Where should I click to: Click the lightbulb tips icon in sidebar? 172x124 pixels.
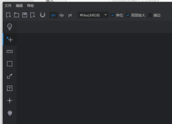[x=10, y=27]
